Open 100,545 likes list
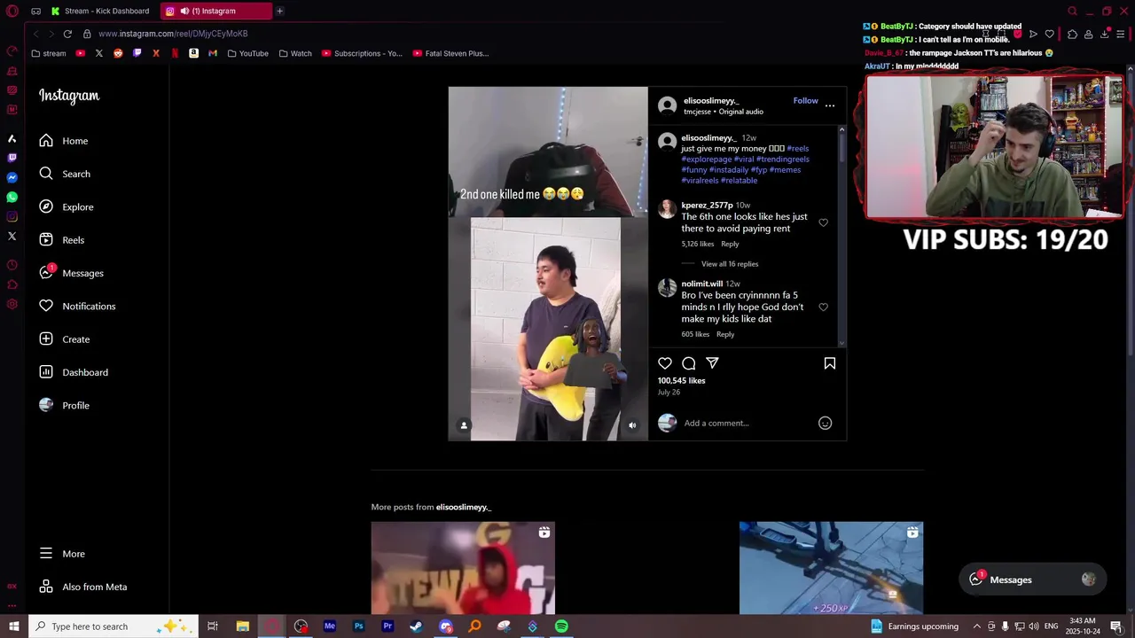The width and height of the screenshot is (1135, 638). click(x=682, y=381)
